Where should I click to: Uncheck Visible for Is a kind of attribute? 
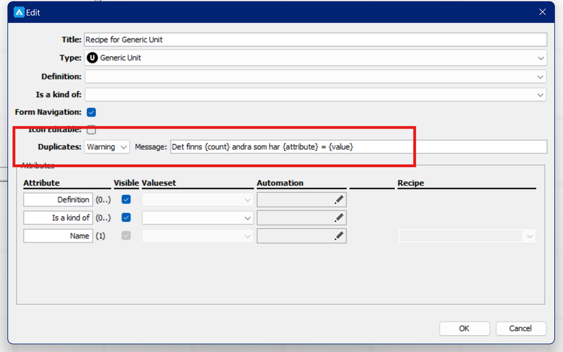[x=126, y=217]
